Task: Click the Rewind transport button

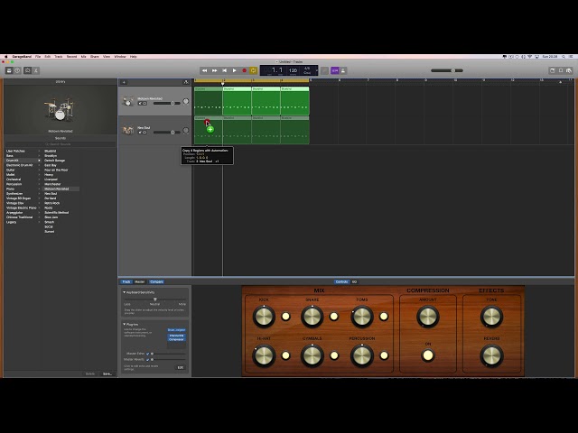Action: coord(205,70)
